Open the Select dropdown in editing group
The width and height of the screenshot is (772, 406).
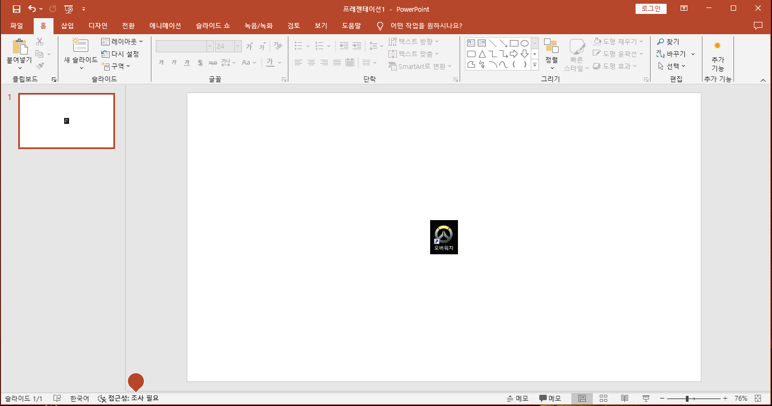coord(672,66)
